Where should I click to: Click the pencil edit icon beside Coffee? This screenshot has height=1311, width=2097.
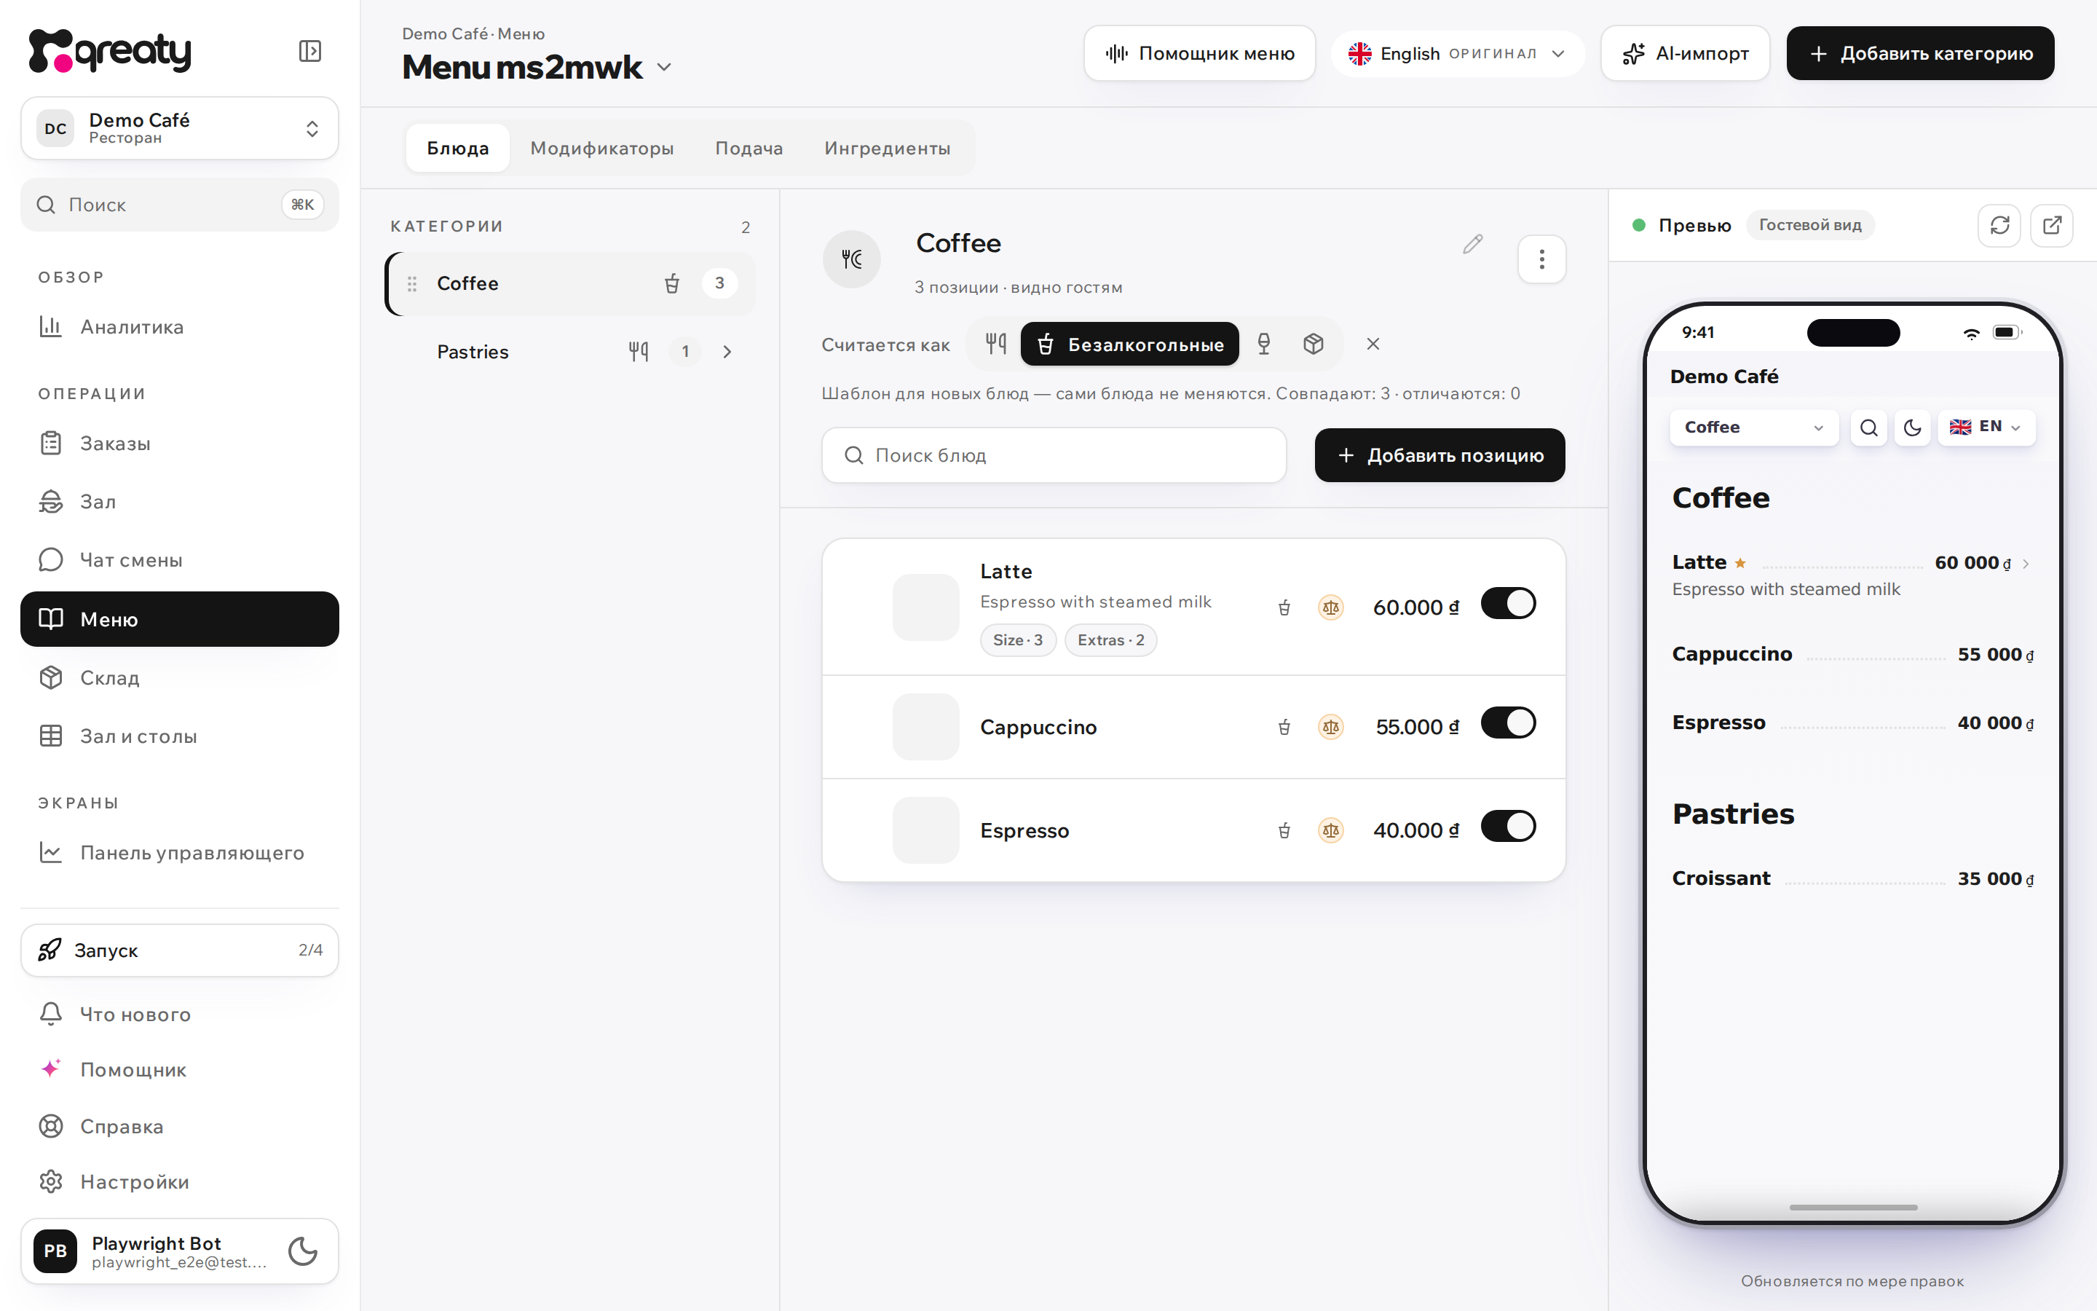[x=1472, y=244]
